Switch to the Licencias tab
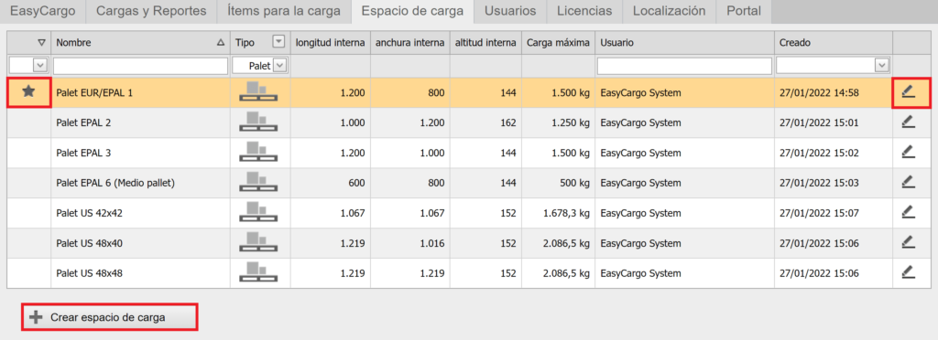The height and width of the screenshot is (340, 938). 584,11
